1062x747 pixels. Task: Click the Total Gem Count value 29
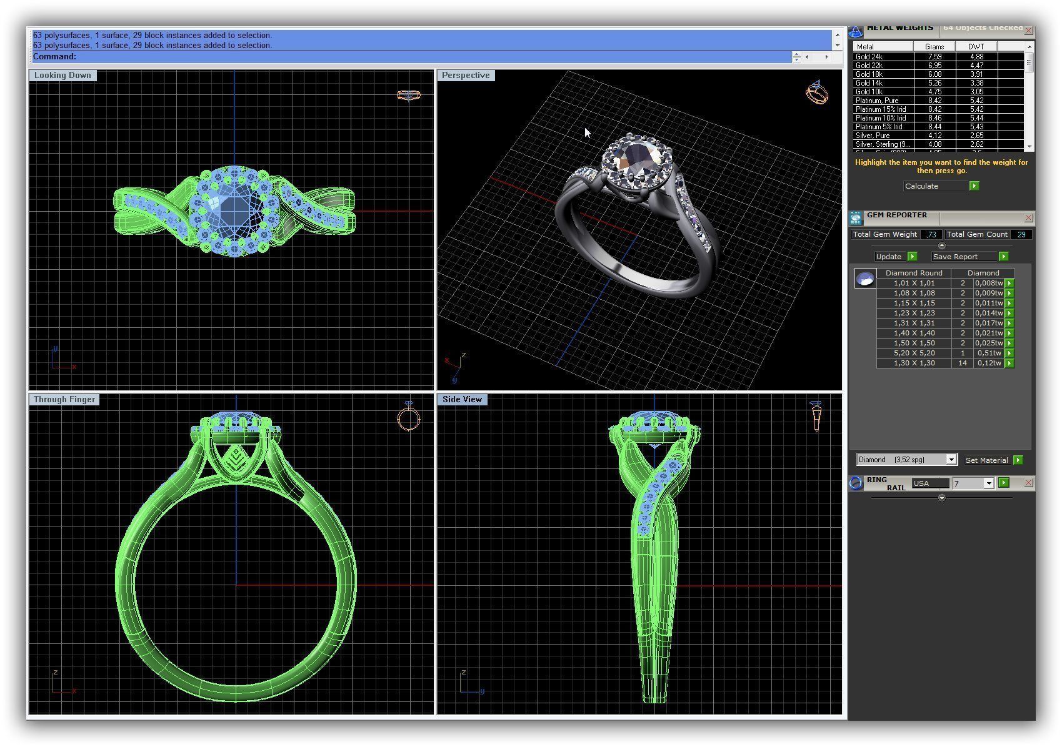[1021, 235]
